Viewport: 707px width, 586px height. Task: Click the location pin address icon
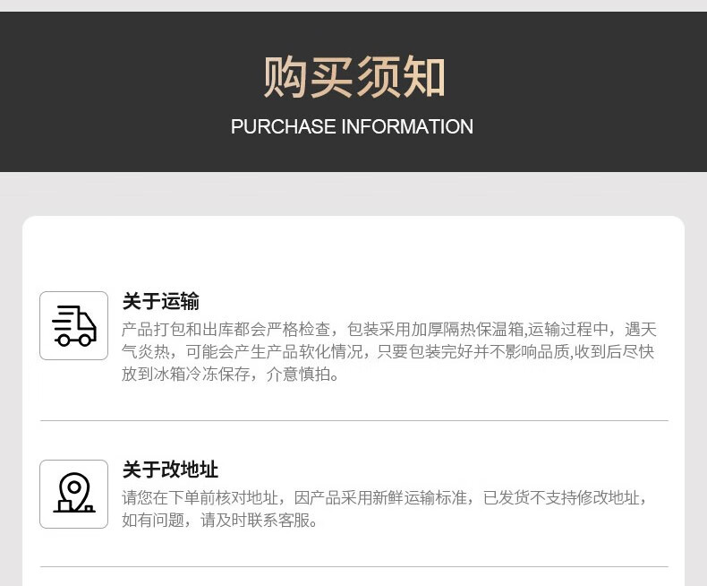[74, 494]
